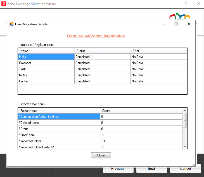The width and height of the screenshot is (204, 177).
Task: Select the \Conversation Action Settings folder row
Action: tap(100, 117)
